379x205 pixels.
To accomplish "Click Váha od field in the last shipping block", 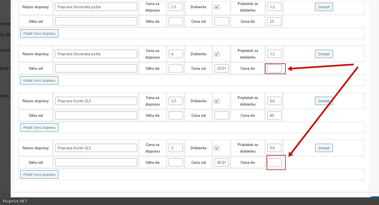I will point(96,162).
